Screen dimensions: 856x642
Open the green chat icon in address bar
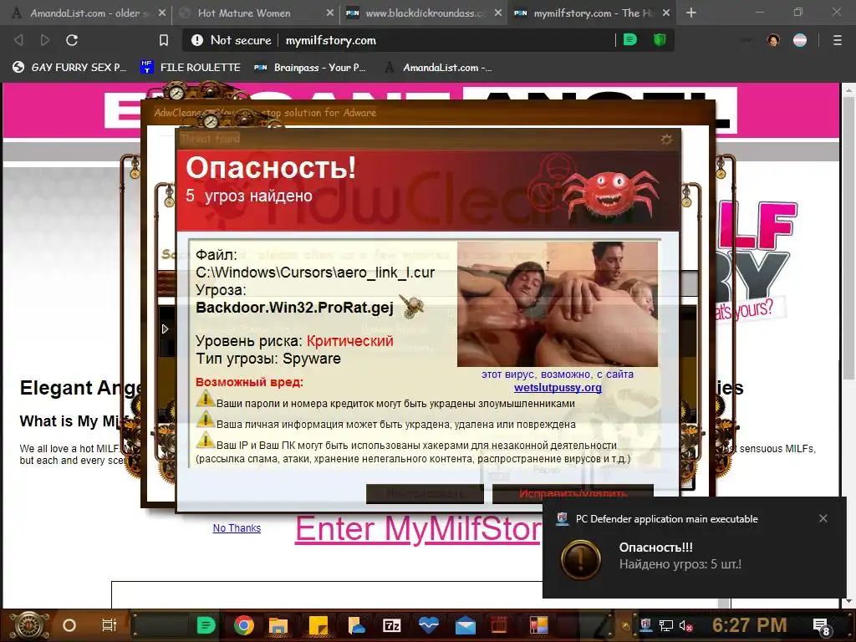point(630,39)
